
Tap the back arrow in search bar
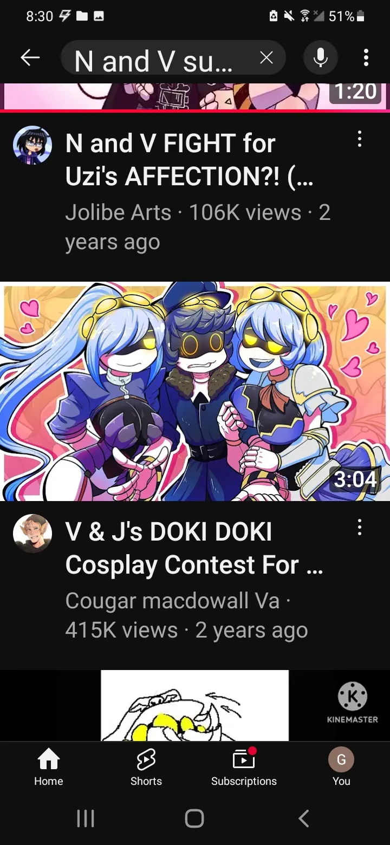(30, 57)
